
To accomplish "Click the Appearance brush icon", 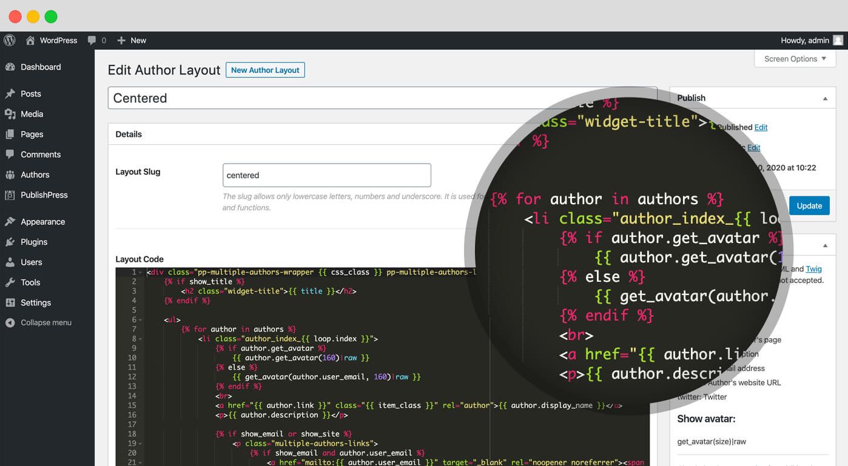I will tap(10, 222).
